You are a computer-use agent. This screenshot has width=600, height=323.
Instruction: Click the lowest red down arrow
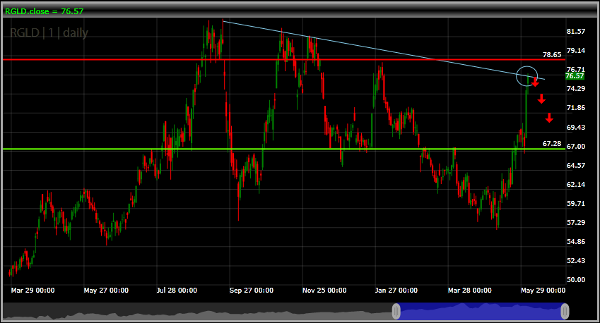coord(549,118)
